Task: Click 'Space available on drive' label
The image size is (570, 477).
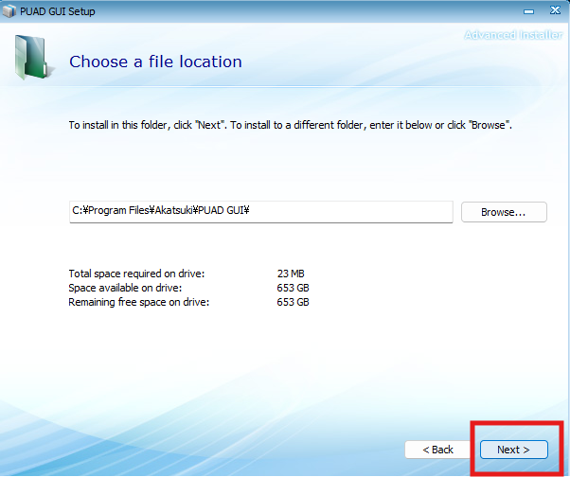Action: (x=125, y=288)
